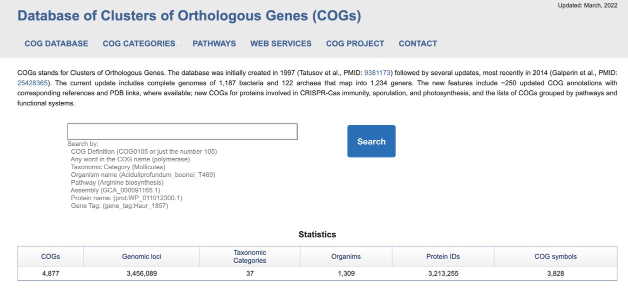Click the Taxonomic Categories column header
Image resolution: width=628 pixels, height=306 pixels.
250,257
